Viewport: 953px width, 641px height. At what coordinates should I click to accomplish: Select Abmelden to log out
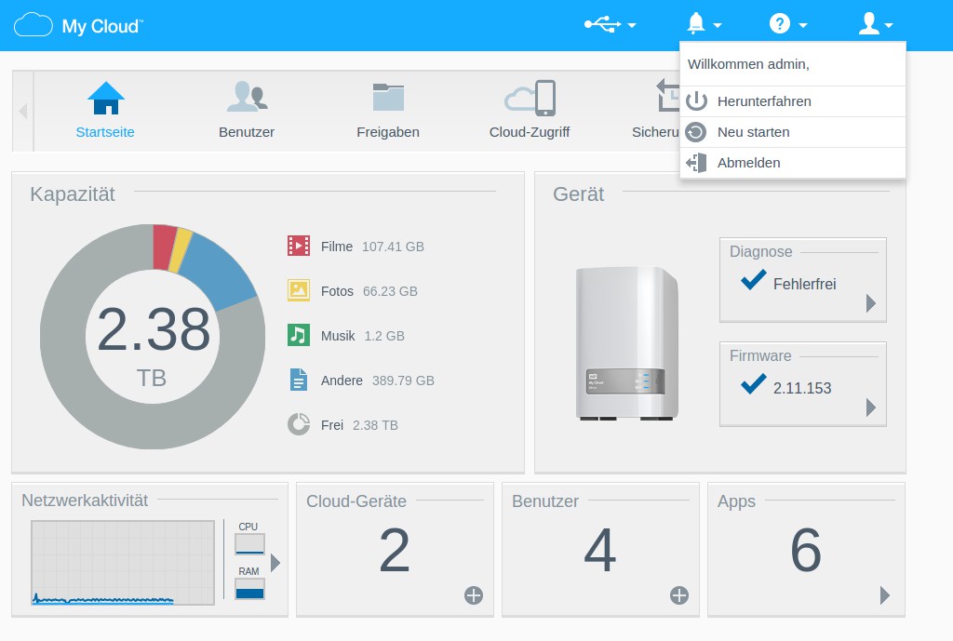[x=793, y=163]
